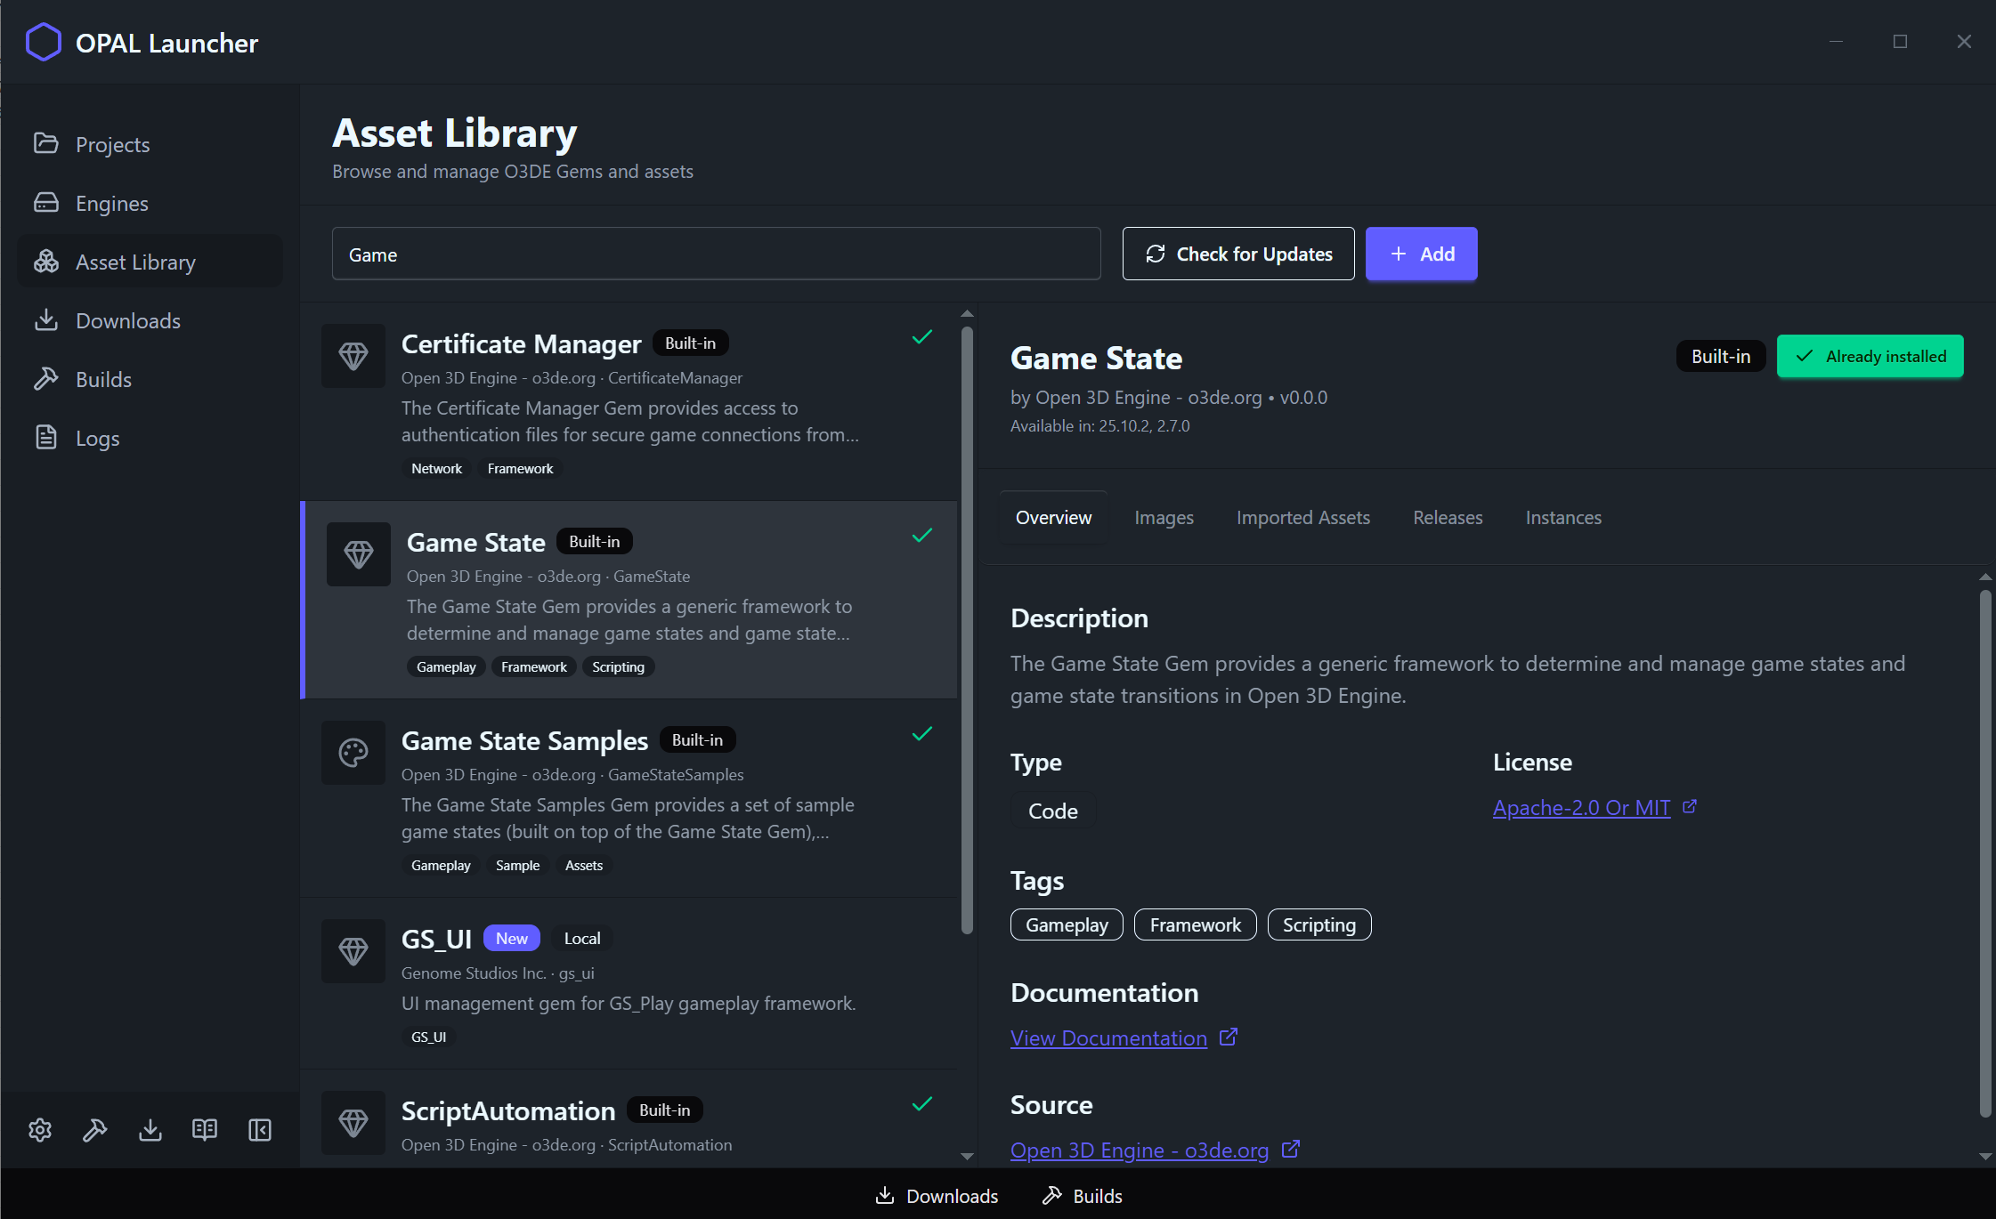The height and width of the screenshot is (1219, 1996).
Task: Open the Open 3D Engine source link
Action: click(1140, 1150)
